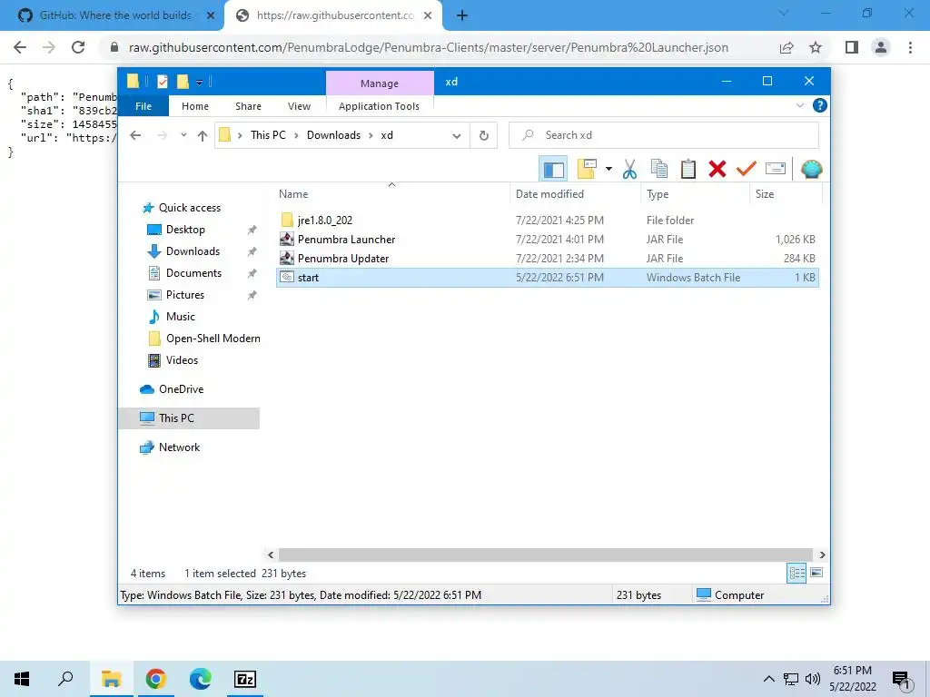930x697 pixels.
Task: Click the horizontal scrollbar in file list
Action: point(545,555)
